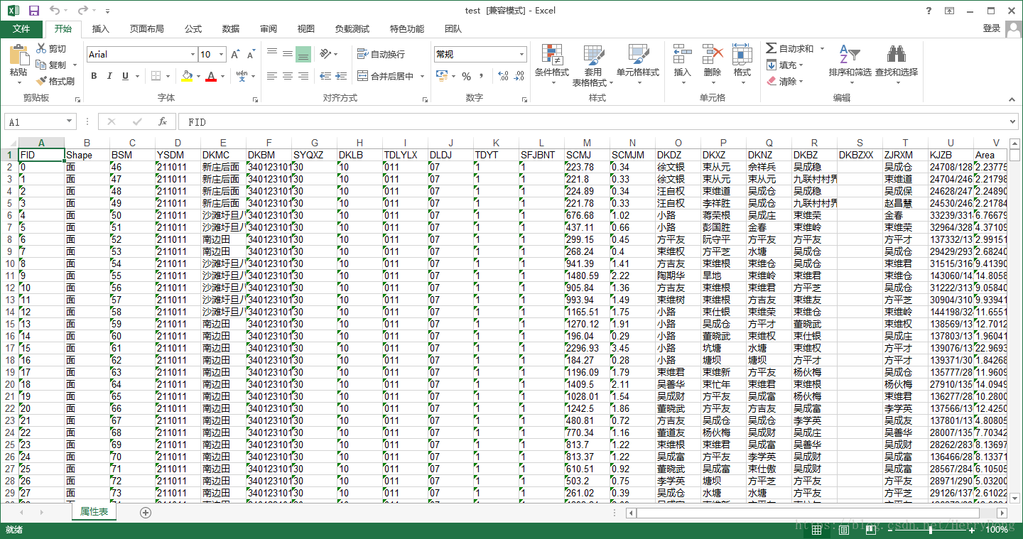Expand fill color dropdown arrow
The width and height of the screenshot is (1023, 539).
198,76
